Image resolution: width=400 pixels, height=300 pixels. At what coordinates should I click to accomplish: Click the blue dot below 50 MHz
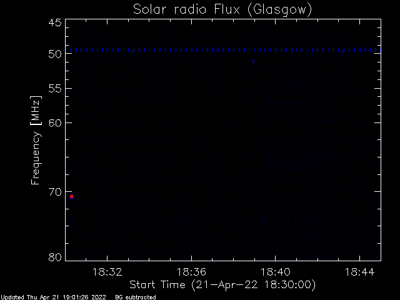[253, 61]
